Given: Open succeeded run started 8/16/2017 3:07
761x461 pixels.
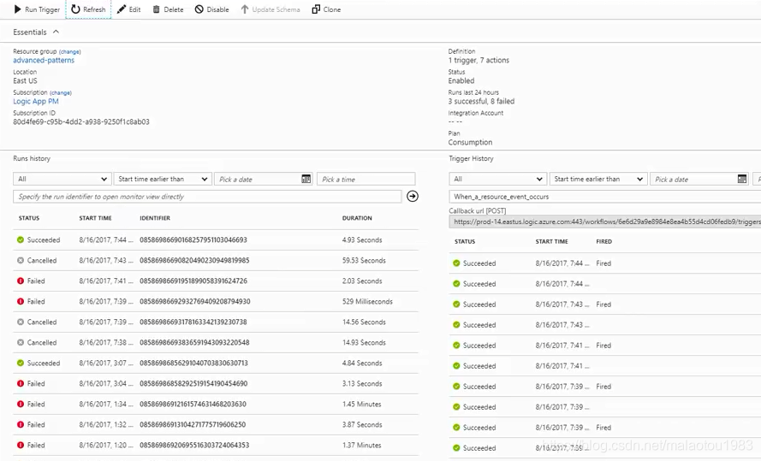Looking at the screenshot, I should 216,363.
